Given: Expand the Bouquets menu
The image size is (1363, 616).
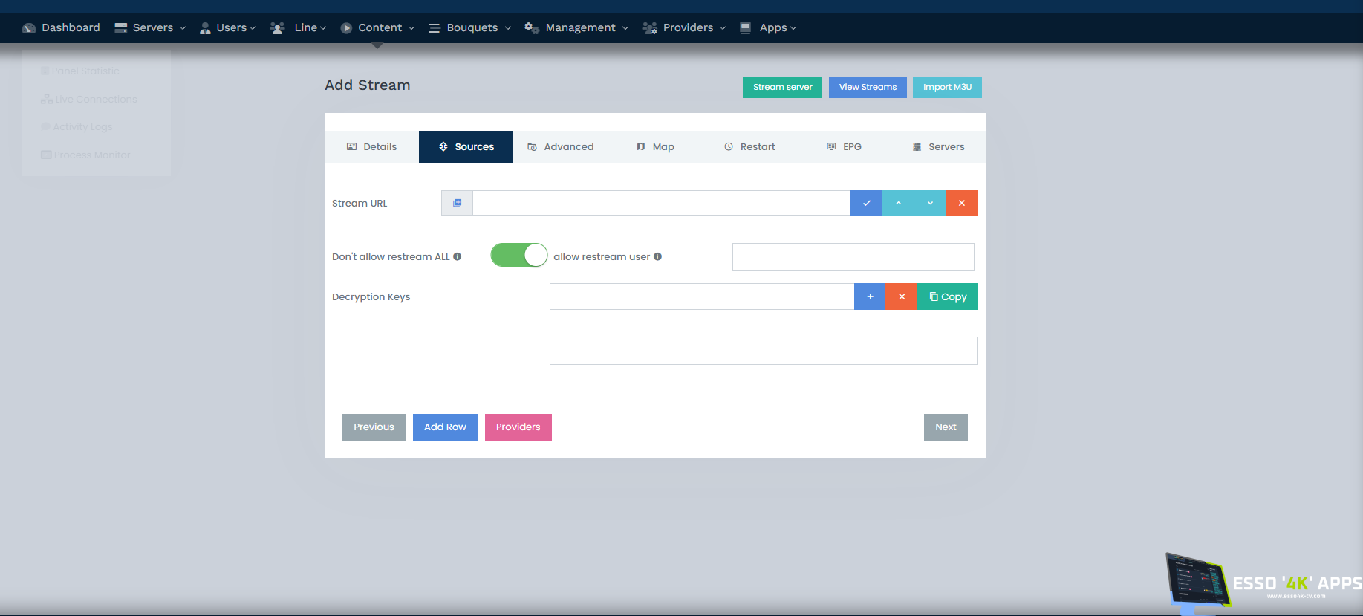Looking at the screenshot, I should pos(470,27).
